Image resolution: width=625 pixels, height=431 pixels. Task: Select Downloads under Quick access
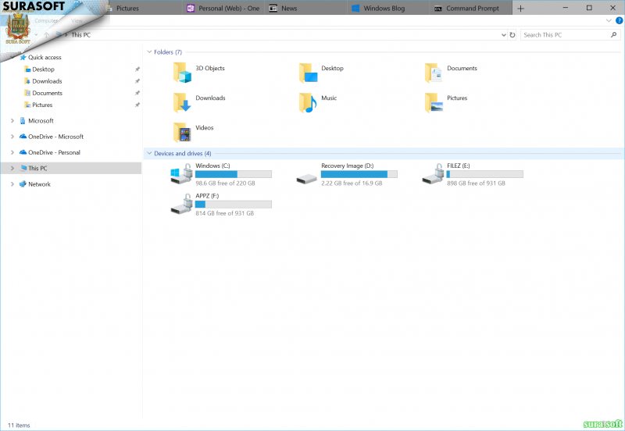pyautogui.click(x=47, y=81)
